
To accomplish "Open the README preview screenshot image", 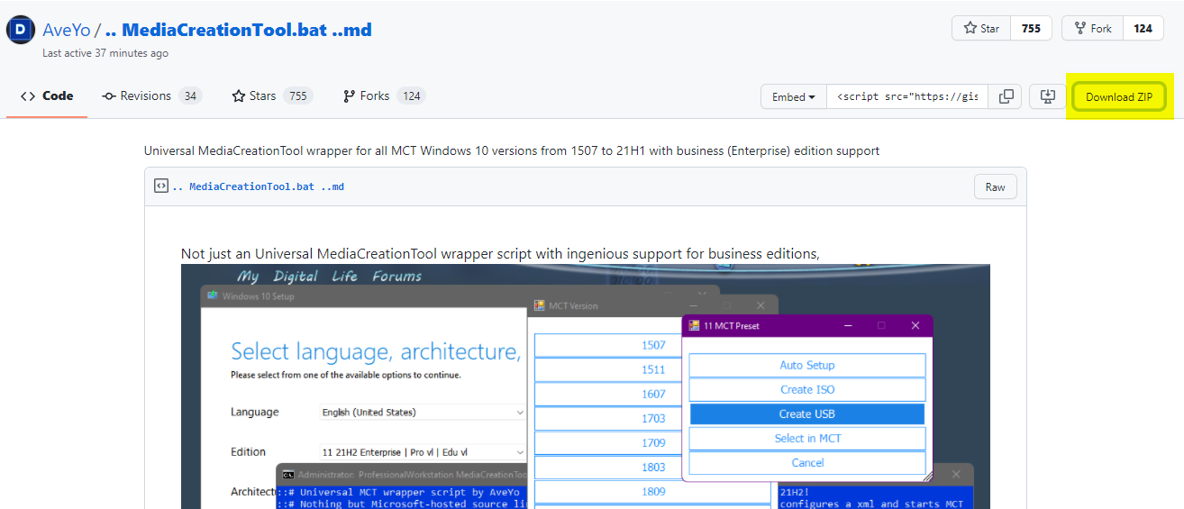I will 586,386.
